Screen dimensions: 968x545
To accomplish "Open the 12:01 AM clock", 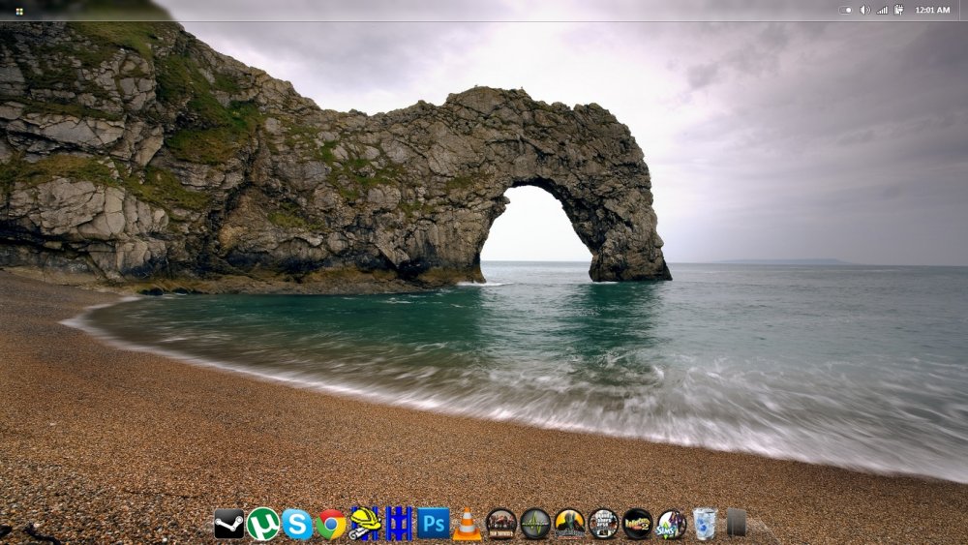I will coord(932,10).
